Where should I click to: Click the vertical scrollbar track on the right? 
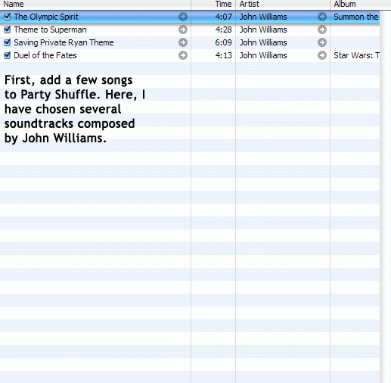click(x=386, y=197)
